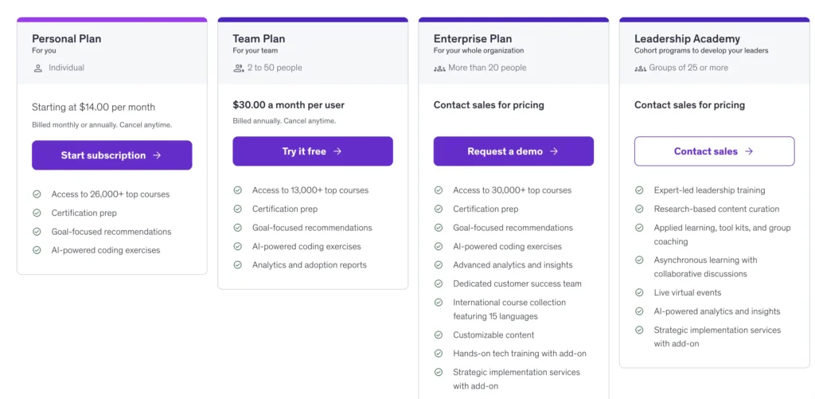Click the two-people icon in Team Plan
The width and height of the screenshot is (815, 399).
pos(238,68)
